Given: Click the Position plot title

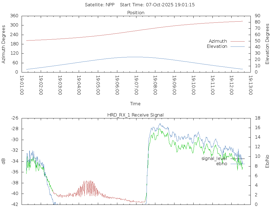Looking at the screenshot, I should pos(136,13).
